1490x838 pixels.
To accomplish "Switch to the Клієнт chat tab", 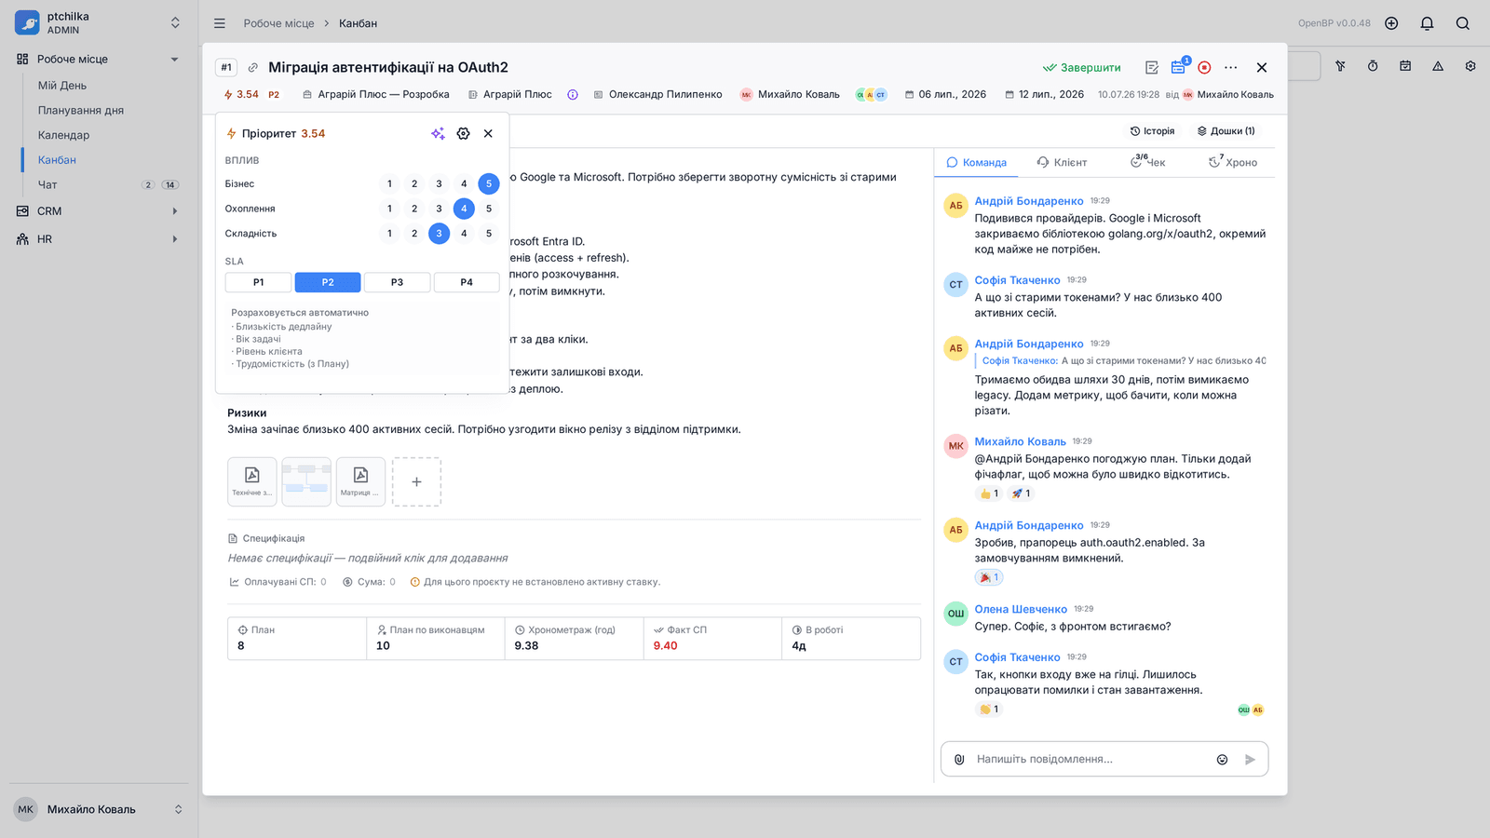I will (1062, 162).
